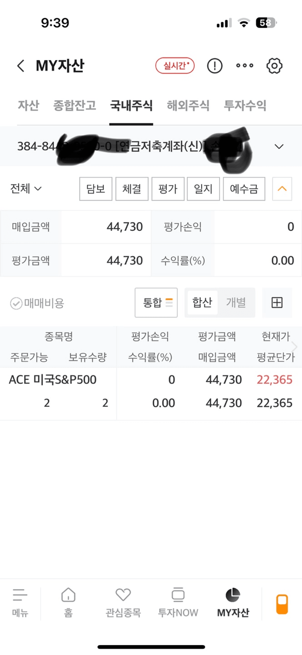Collapse summary with orange up chevron
Screen dimensions: 302x655
[x=282, y=189]
